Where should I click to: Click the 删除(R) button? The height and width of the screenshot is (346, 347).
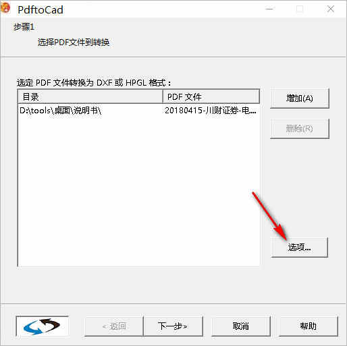pyautogui.click(x=300, y=129)
